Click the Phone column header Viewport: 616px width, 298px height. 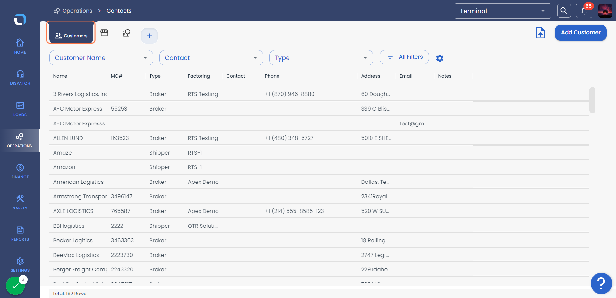tap(272, 76)
